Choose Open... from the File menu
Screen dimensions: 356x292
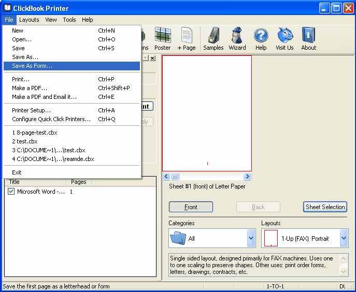(x=72, y=39)
